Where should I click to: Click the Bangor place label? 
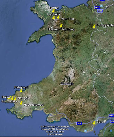pos(54,8)
